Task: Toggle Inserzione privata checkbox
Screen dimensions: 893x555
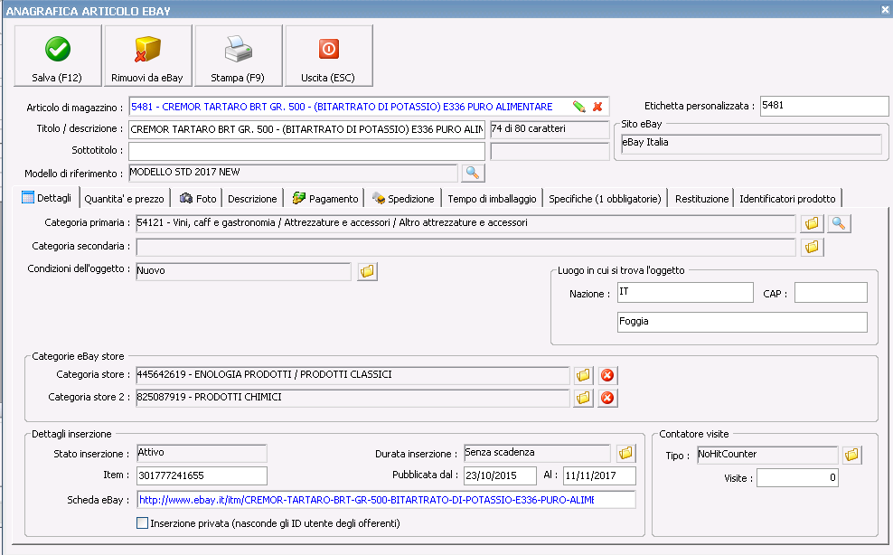Action: tap(143, 523)
